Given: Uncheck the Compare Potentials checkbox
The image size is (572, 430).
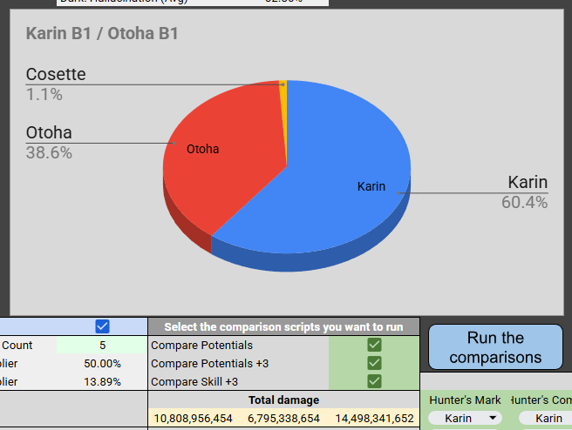Looking at the screenshot, I should pyautogui.click(x=374, y=345).
